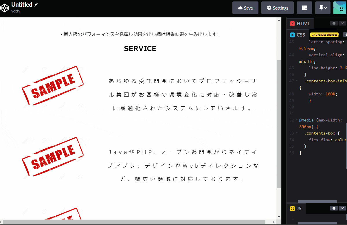
Task: Click the Change View layout icon in the header
Action: coord(304,8)
